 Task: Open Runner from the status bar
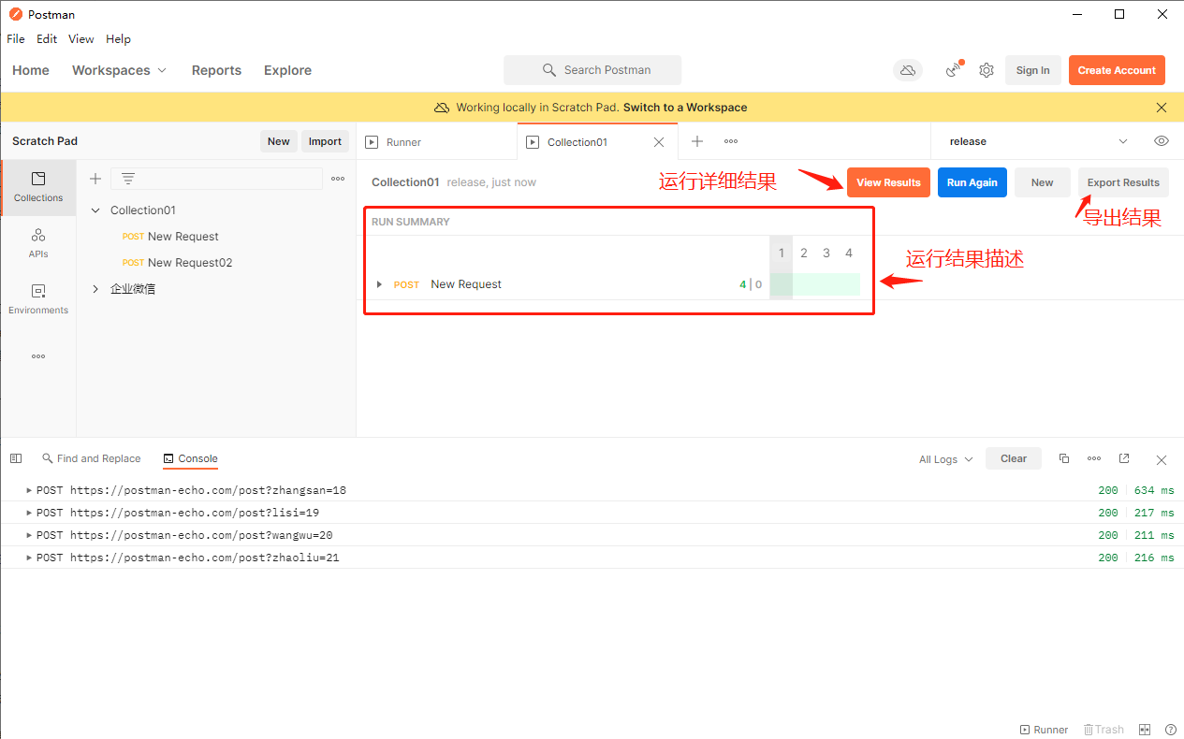click(1044, 730)
